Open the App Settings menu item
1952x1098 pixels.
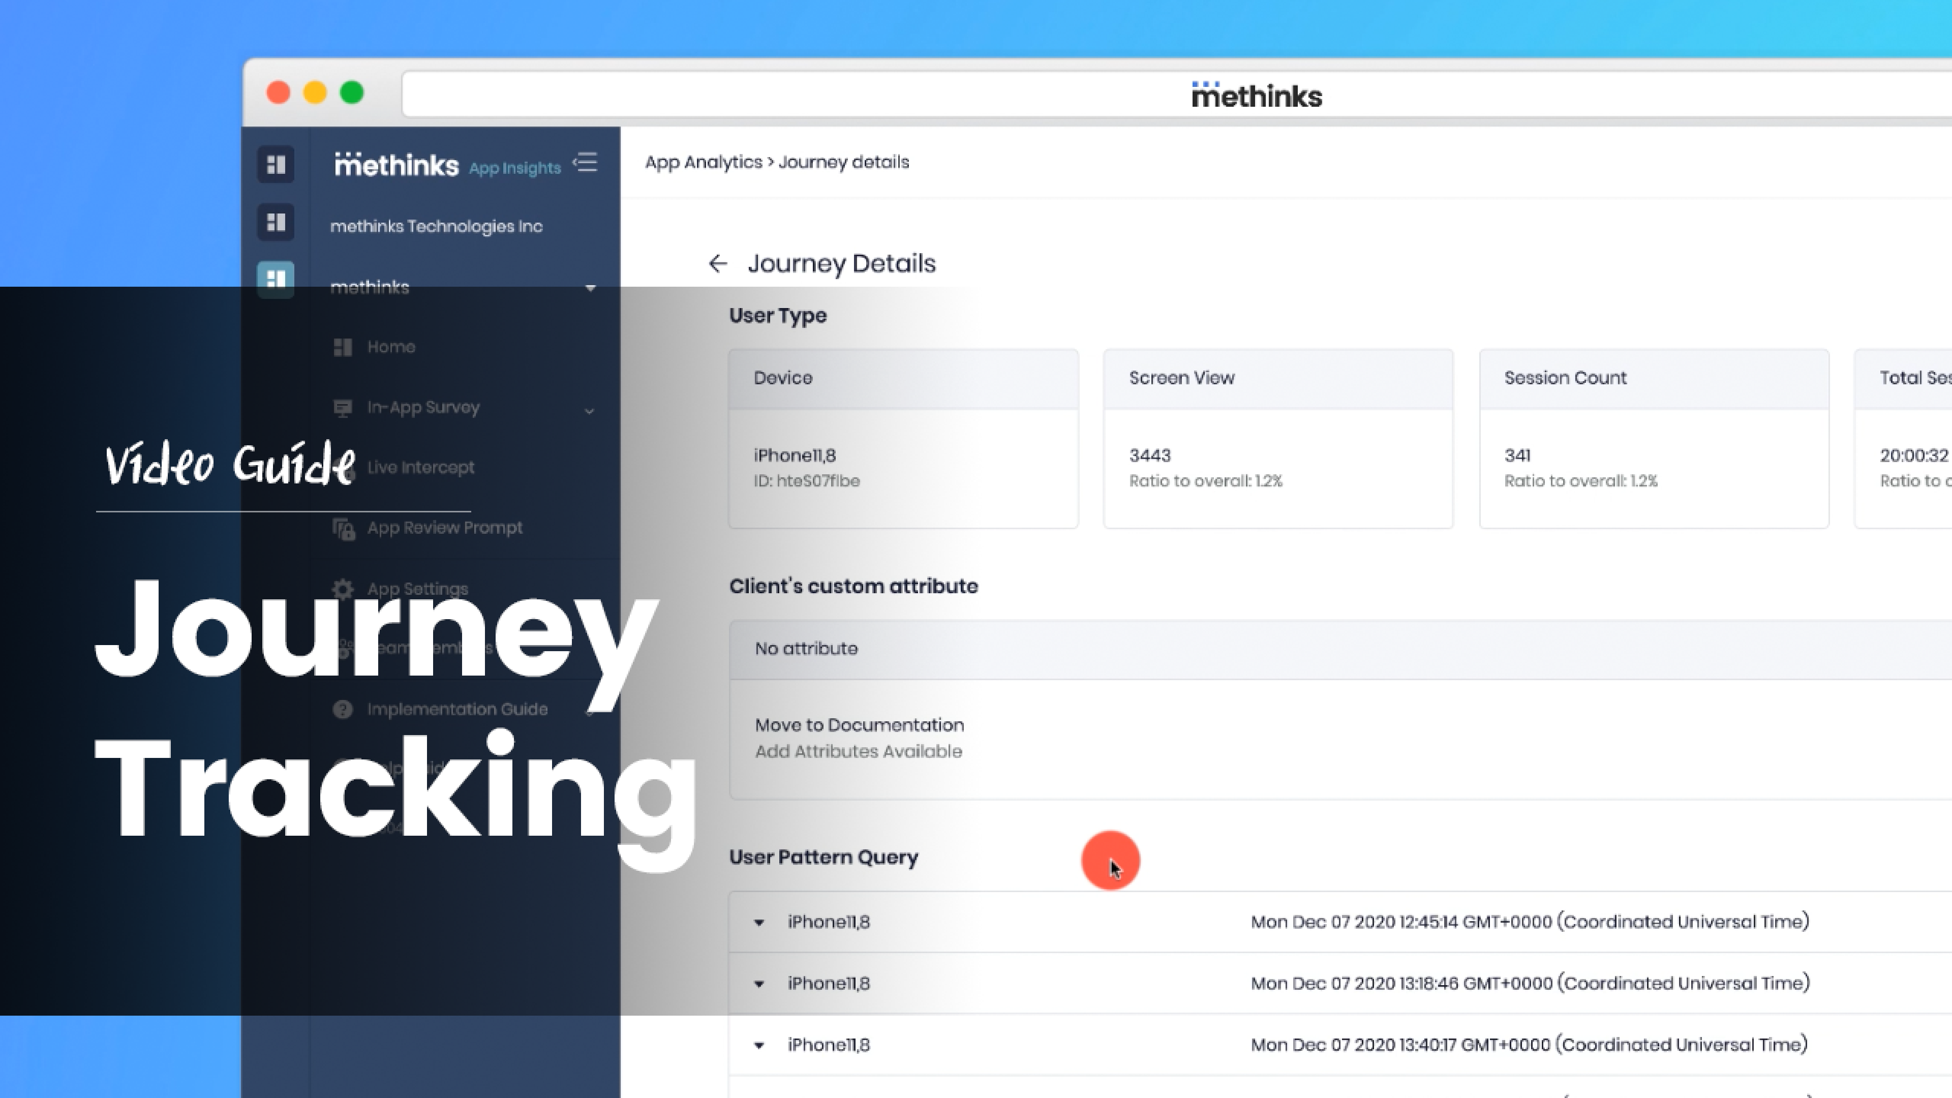tap(417, 589)
